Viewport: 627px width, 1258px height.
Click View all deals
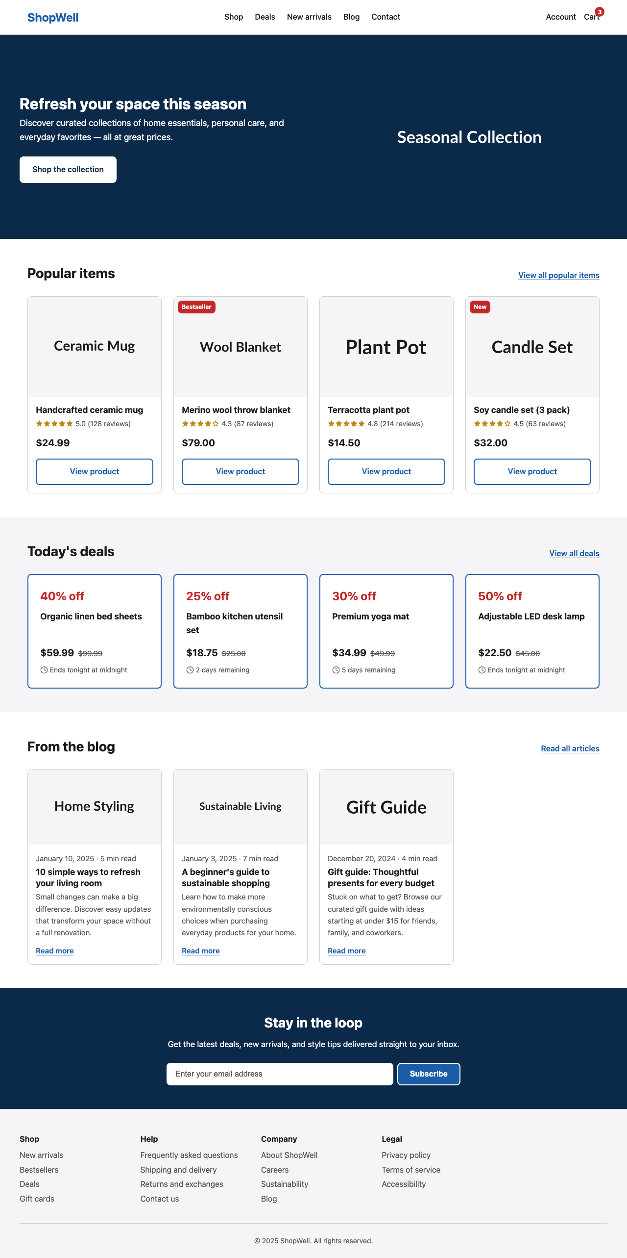574,553
